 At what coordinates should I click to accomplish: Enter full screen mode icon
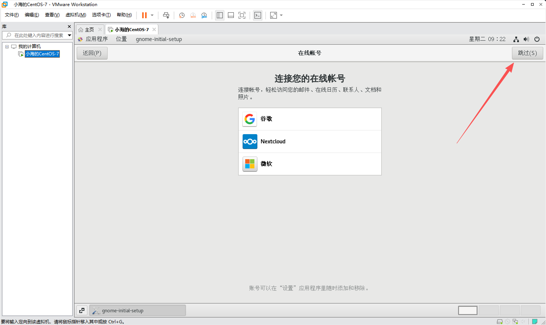pyautogui.click(x=242, y=15)
